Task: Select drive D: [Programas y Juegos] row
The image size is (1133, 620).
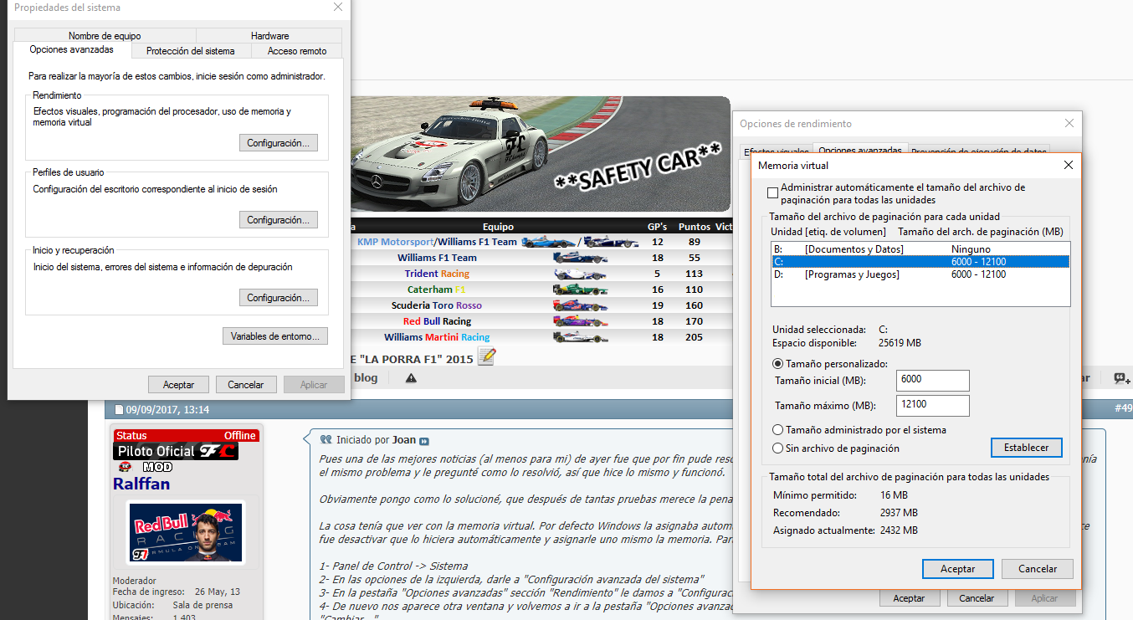Action: 920,274
